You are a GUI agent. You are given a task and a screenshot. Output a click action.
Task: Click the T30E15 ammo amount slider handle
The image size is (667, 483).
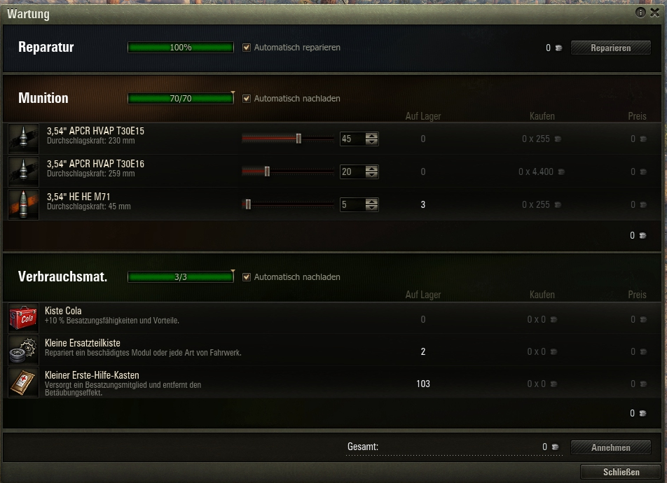(298, 139)
